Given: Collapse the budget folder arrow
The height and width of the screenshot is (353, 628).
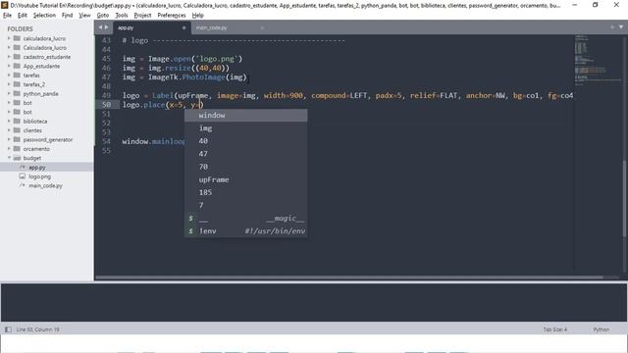Looking at the screenshot, I should 9,158.
